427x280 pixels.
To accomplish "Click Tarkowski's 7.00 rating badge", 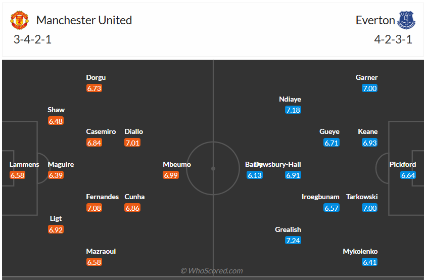I will (369, 208).
